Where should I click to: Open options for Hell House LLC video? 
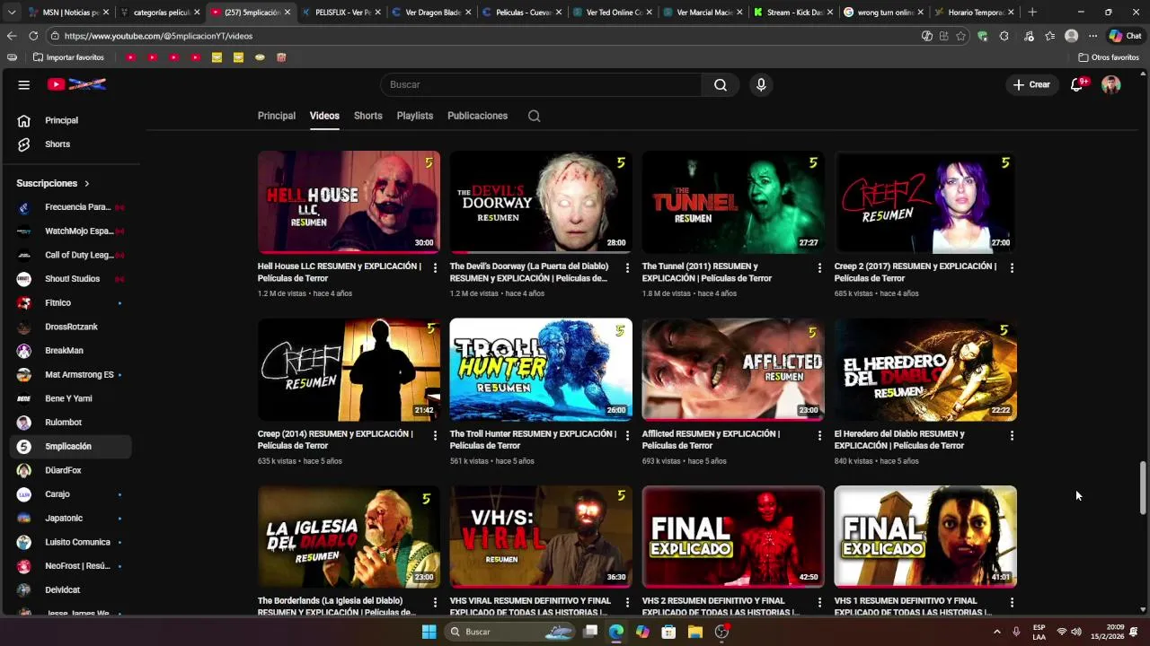point(436,267)
